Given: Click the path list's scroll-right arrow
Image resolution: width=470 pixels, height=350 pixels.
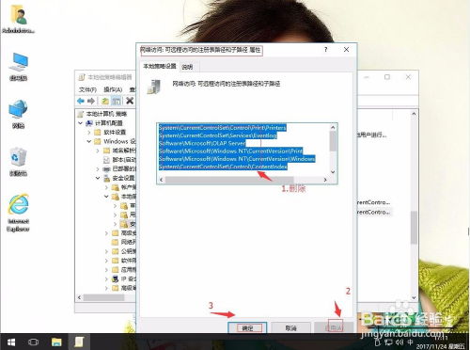Looking at the screenshot, I should point(325,180).
